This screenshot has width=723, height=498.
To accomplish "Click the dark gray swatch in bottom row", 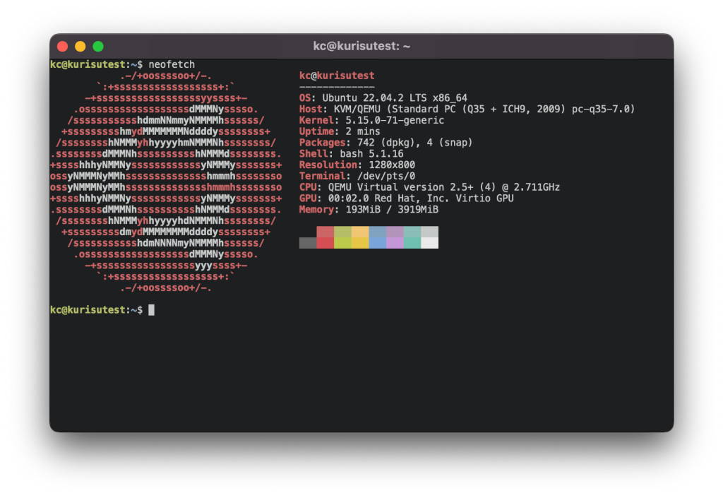I will (308, 243).
